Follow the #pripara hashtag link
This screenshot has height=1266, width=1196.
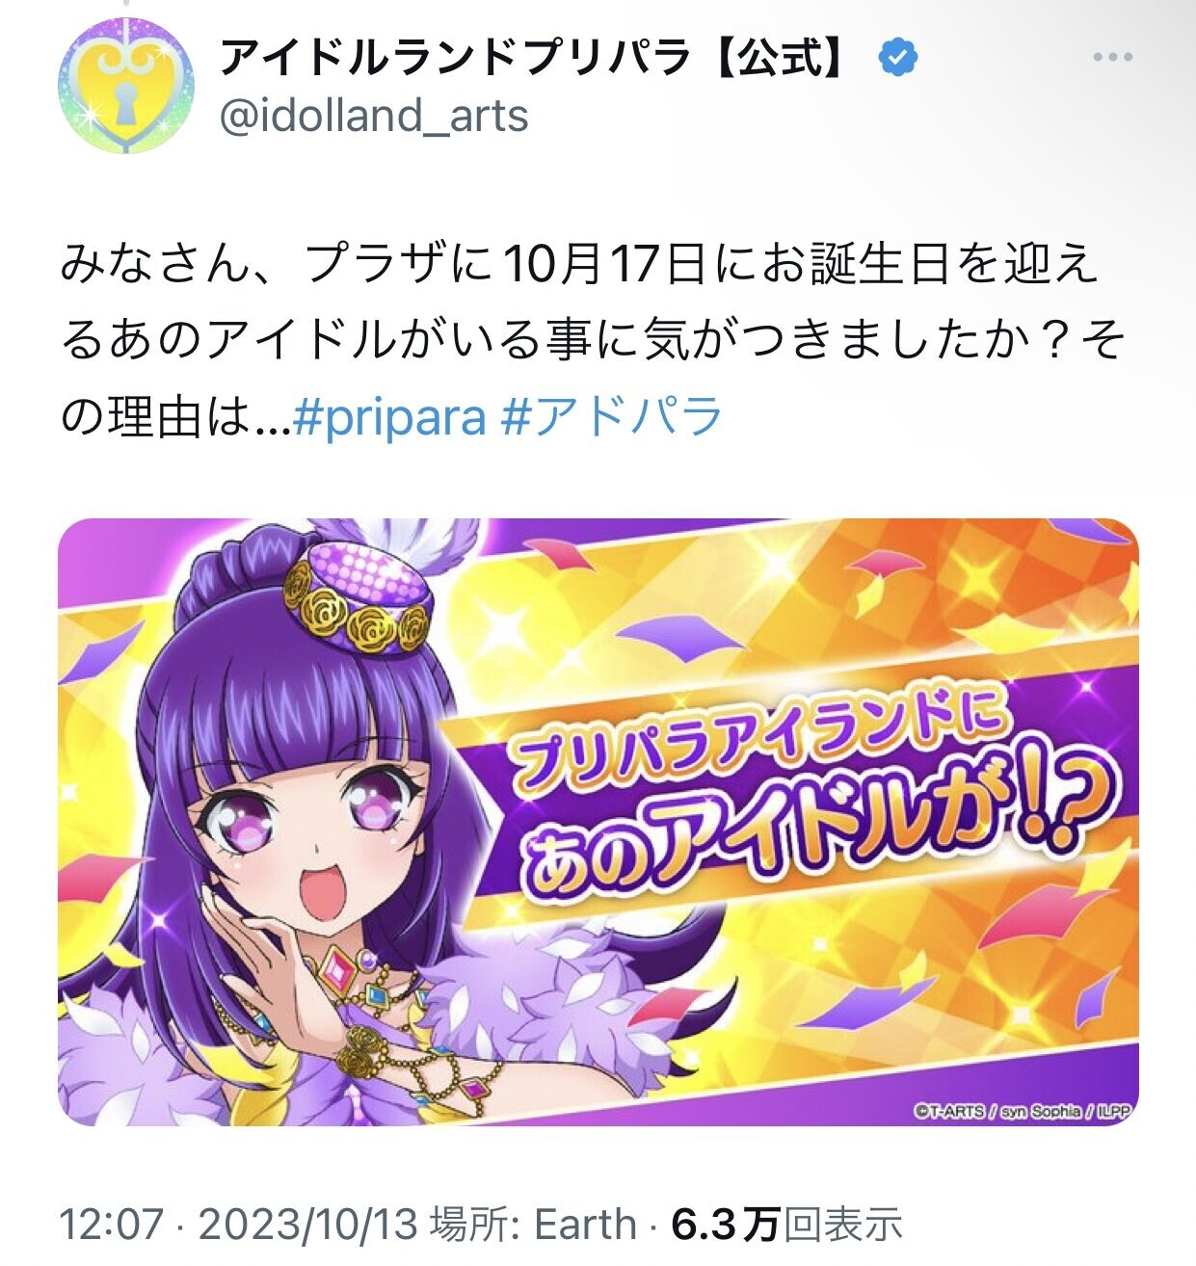pyautogui.click(x=388, y=418)
